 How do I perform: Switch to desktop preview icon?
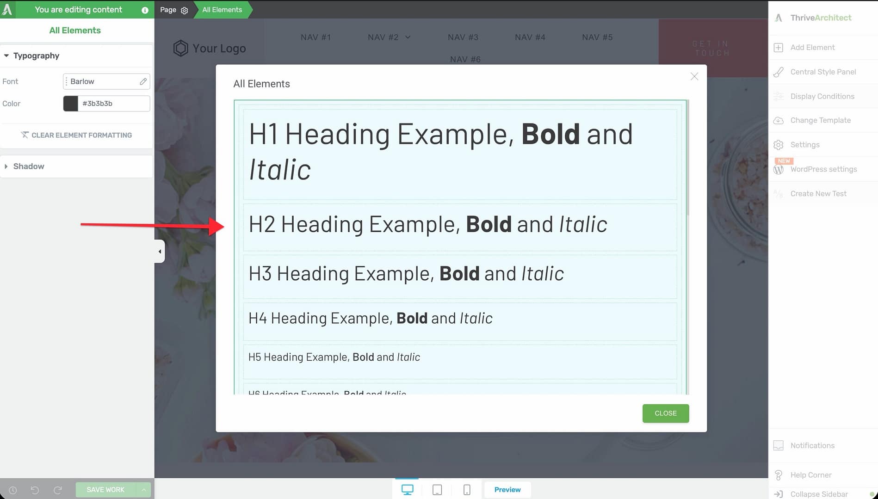407,489
